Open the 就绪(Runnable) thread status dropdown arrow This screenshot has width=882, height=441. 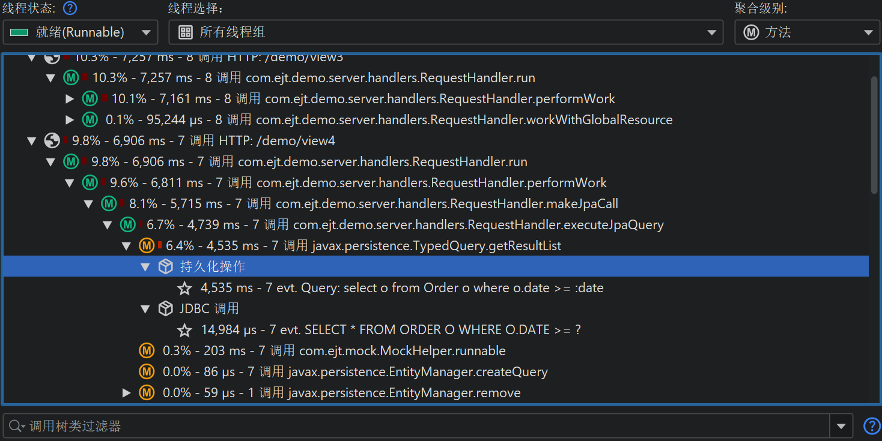(146, 32)
